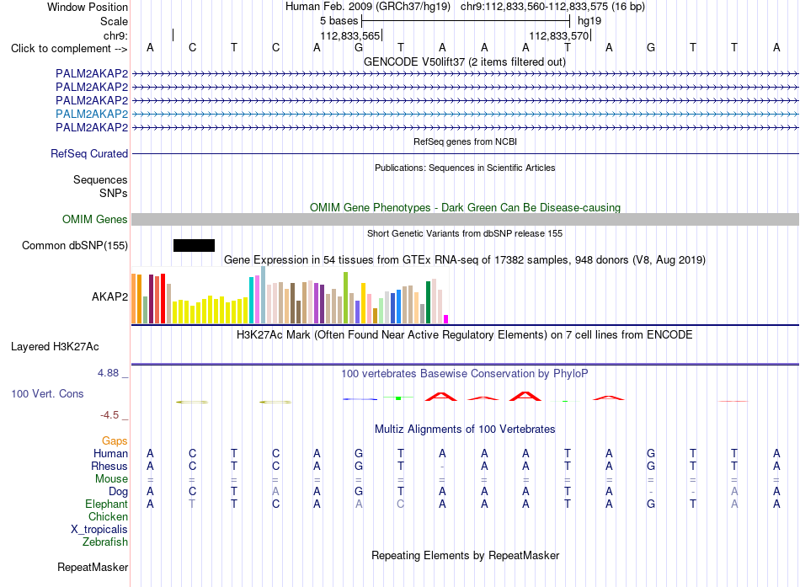Click the AKAP2 GTEx track label
Screen dimensions: 800x587
coord(109,297)
